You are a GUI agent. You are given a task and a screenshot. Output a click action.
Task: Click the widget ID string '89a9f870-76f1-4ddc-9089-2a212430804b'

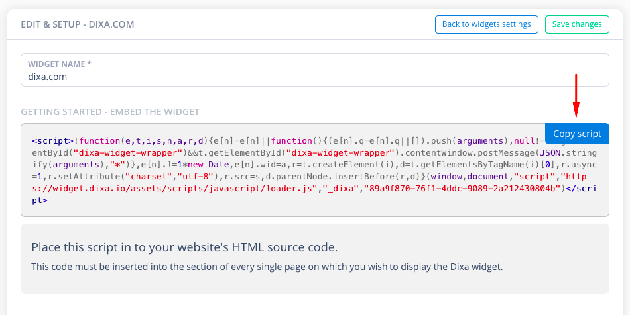462,189
